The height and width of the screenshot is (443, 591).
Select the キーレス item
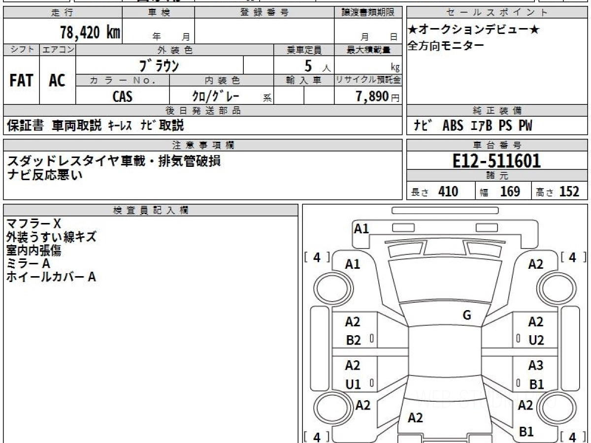pos(120,126)
